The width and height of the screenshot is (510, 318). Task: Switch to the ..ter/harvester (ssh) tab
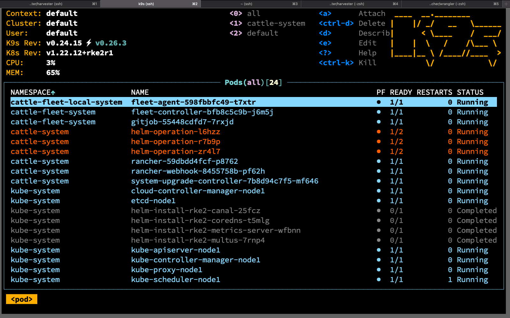point(50,4)
